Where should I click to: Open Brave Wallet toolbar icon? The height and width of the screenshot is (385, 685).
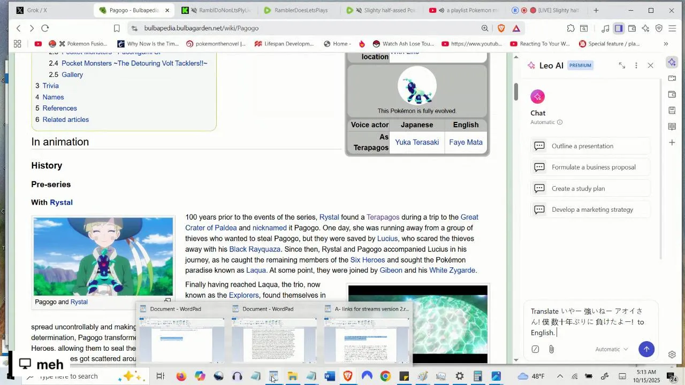[632, 28]
